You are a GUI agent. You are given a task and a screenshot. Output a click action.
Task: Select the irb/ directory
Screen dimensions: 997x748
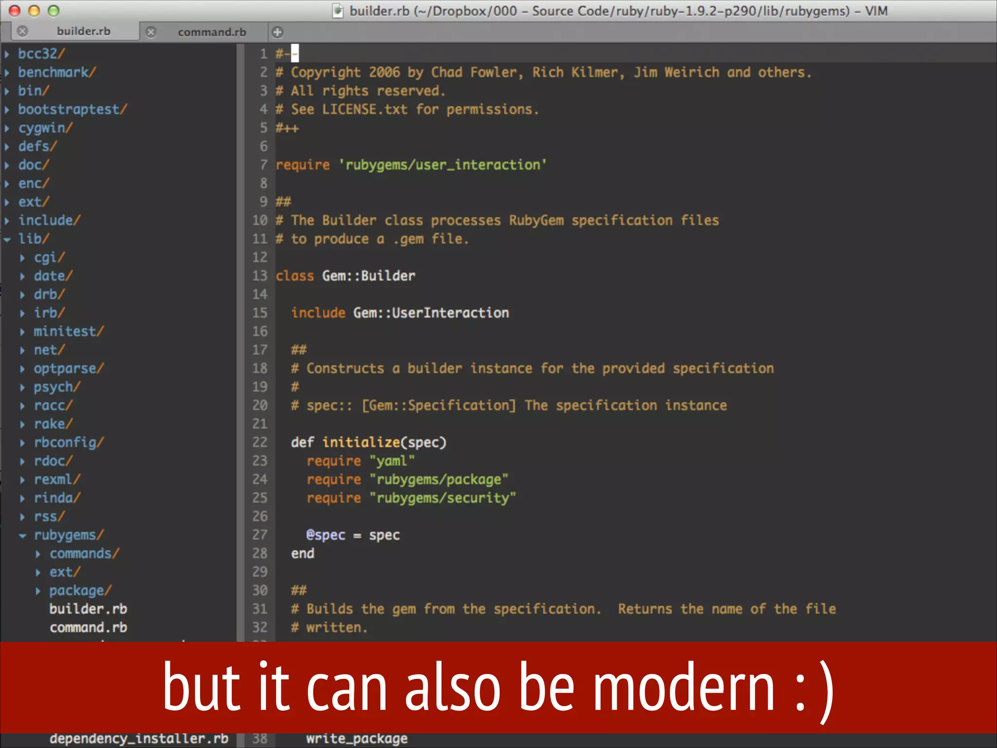(x=49, y=313)
